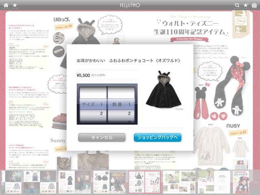Tap the Felissimo for Disney ribbon banner
Image resolution: width=260 pixels, height=195 pixels.
(189, 39)
